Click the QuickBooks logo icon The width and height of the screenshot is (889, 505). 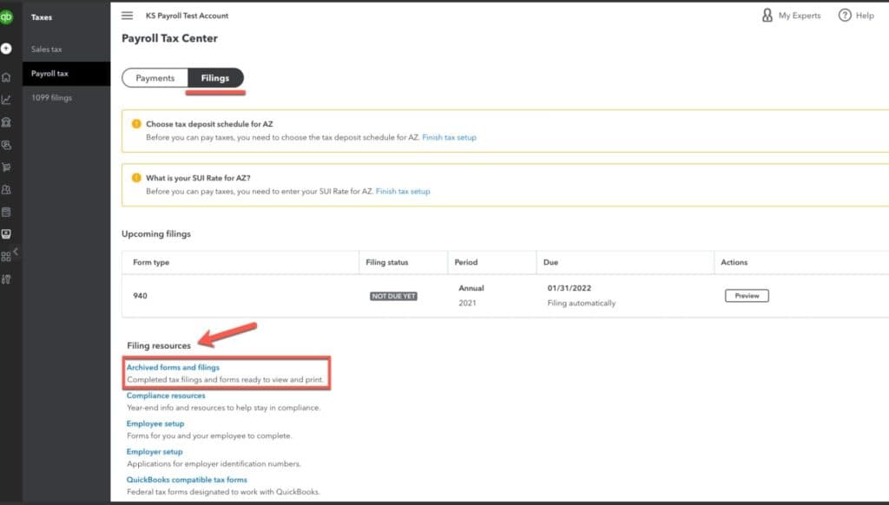6,17
